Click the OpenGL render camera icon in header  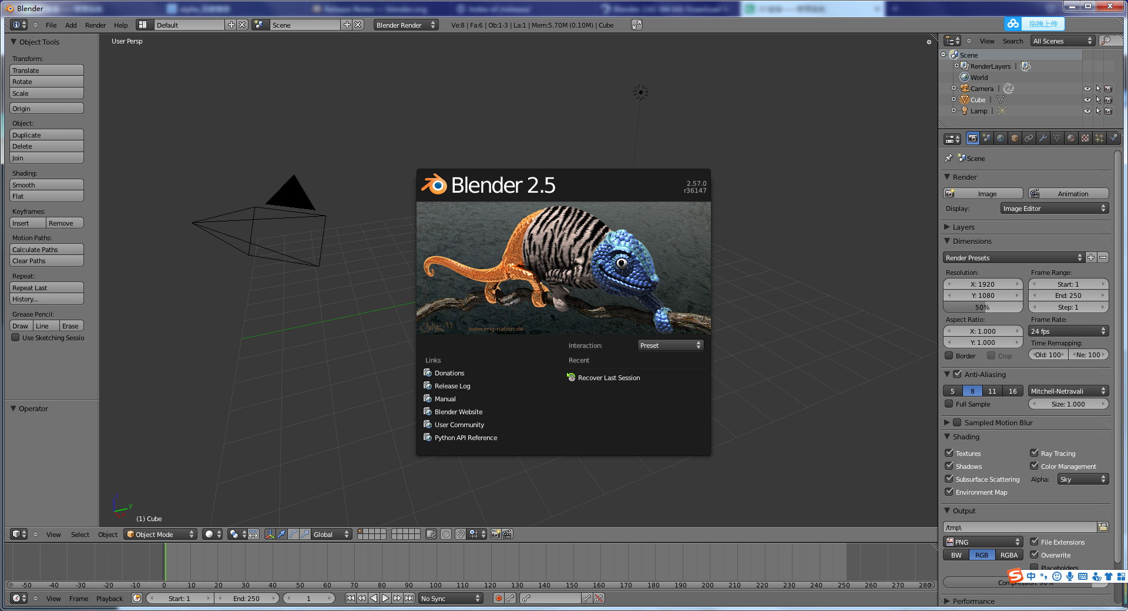(495, 534)
